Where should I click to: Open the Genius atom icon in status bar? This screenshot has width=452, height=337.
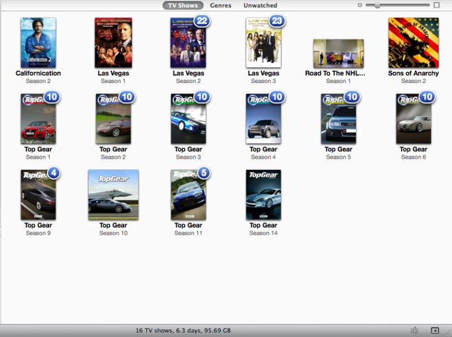pos(415,330)
